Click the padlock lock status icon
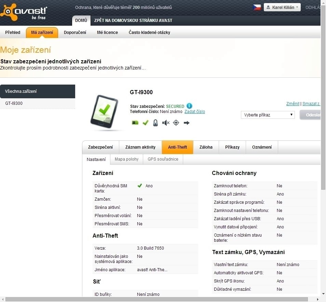Image resolution: width=326 pixels, height=302 pixels. coord(155,123)
